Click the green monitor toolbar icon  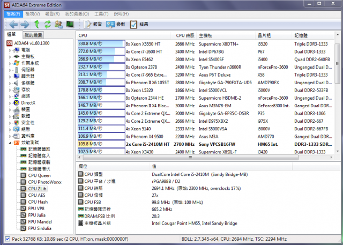click(70, 24)
